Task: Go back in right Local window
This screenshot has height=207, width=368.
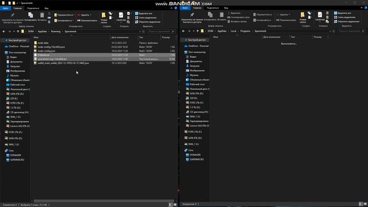Action: 183,31
